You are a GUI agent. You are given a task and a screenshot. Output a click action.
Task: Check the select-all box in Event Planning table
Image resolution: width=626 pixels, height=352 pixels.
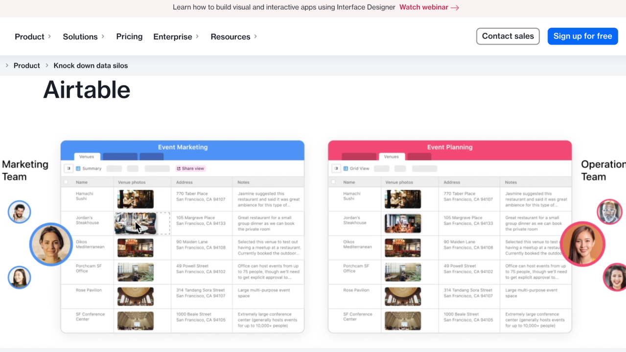tap(333, 182)
